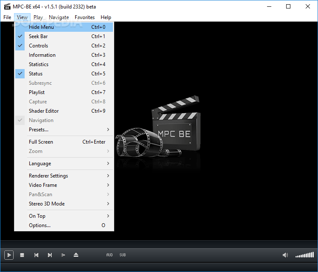Show the Playlist panel
318x272 pixels.
[x=64, y=92]
